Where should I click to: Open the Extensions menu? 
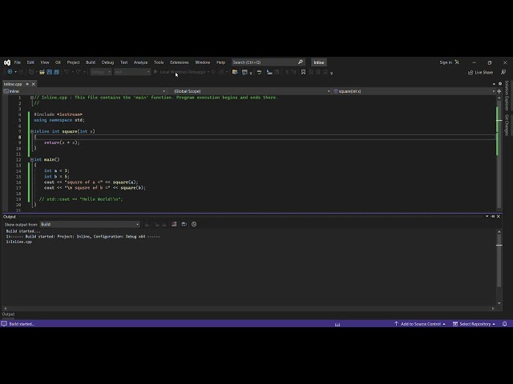click(180, 62)
